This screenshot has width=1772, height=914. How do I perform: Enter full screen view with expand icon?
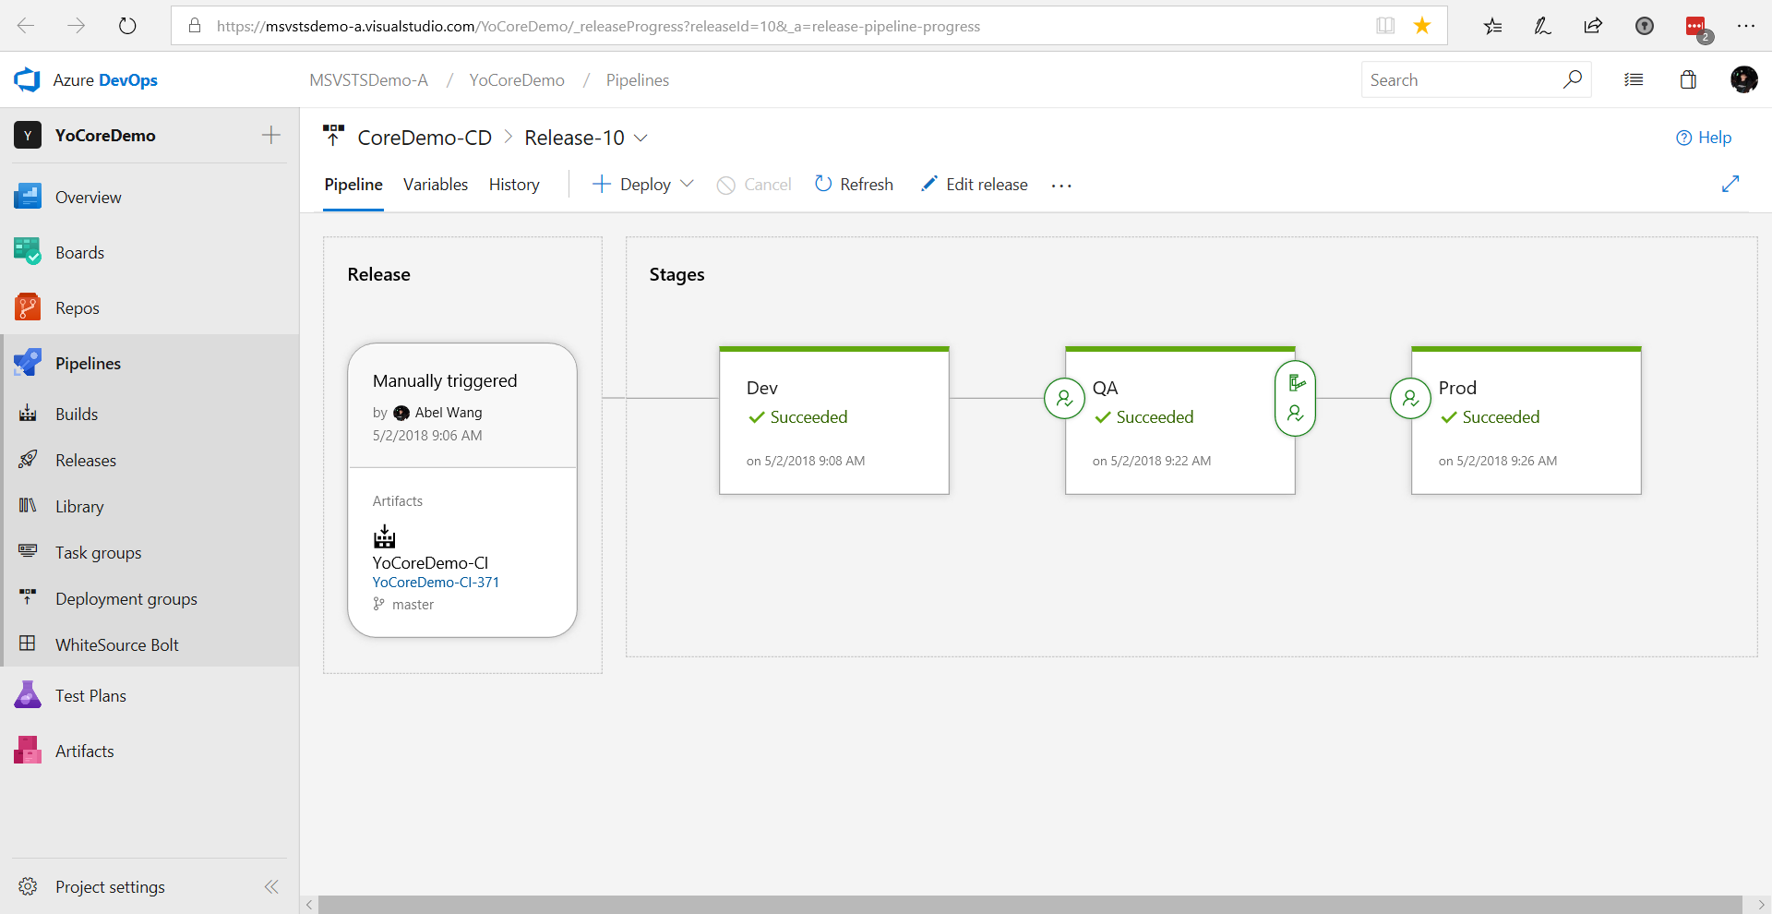click(x=1730, y=184)
